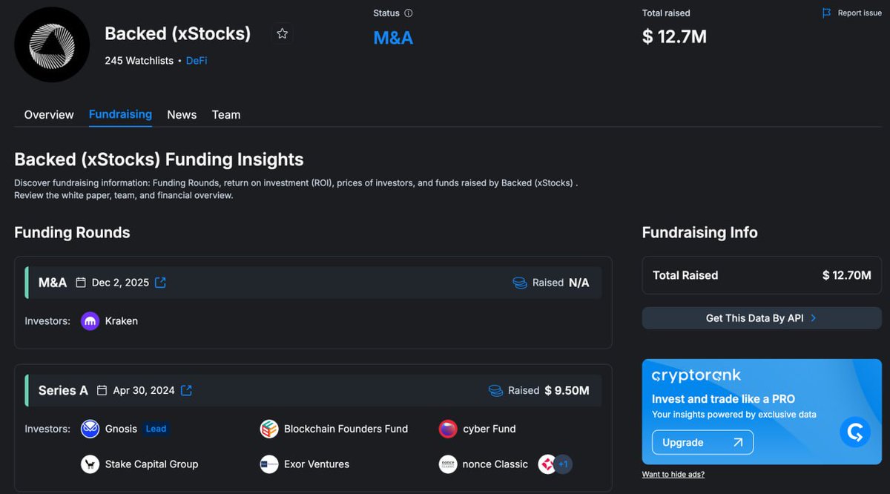
Task: Click the '$ 12.70M' Fundraising Info value
Action: [x=847, y=275]
